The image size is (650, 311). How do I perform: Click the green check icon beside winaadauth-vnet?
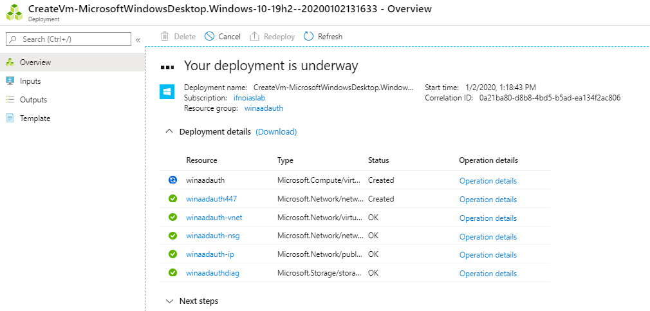click(x=172, y=218)
